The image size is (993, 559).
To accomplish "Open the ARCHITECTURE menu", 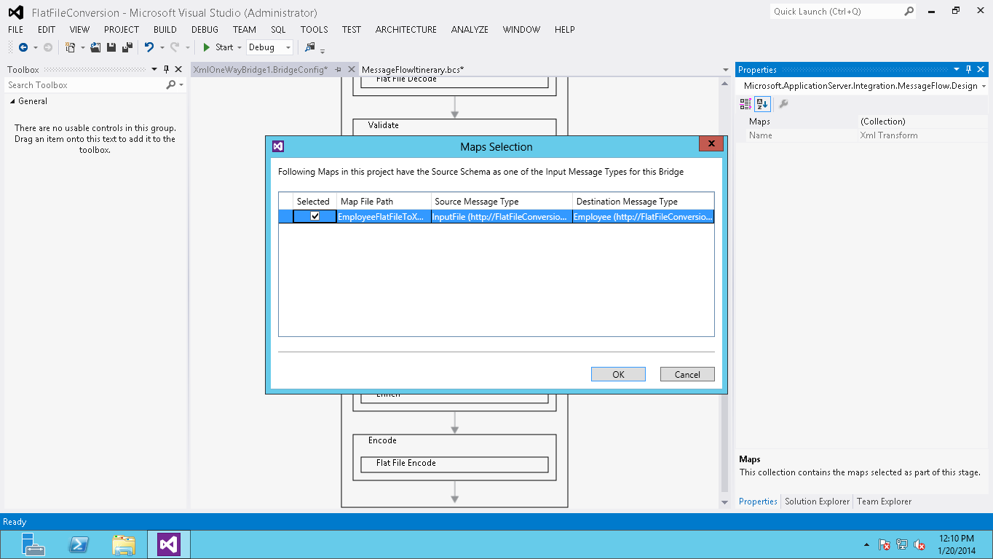I will [405, 30].
